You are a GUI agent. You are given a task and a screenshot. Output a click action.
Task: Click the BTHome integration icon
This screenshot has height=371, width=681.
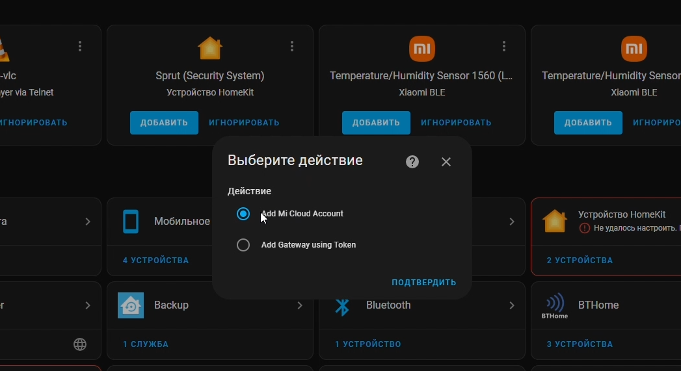click(x=554, y=305)
